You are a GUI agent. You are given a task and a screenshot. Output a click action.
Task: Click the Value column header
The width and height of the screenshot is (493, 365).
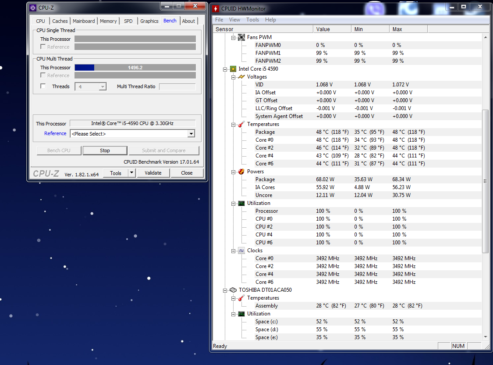coord(332,29)
